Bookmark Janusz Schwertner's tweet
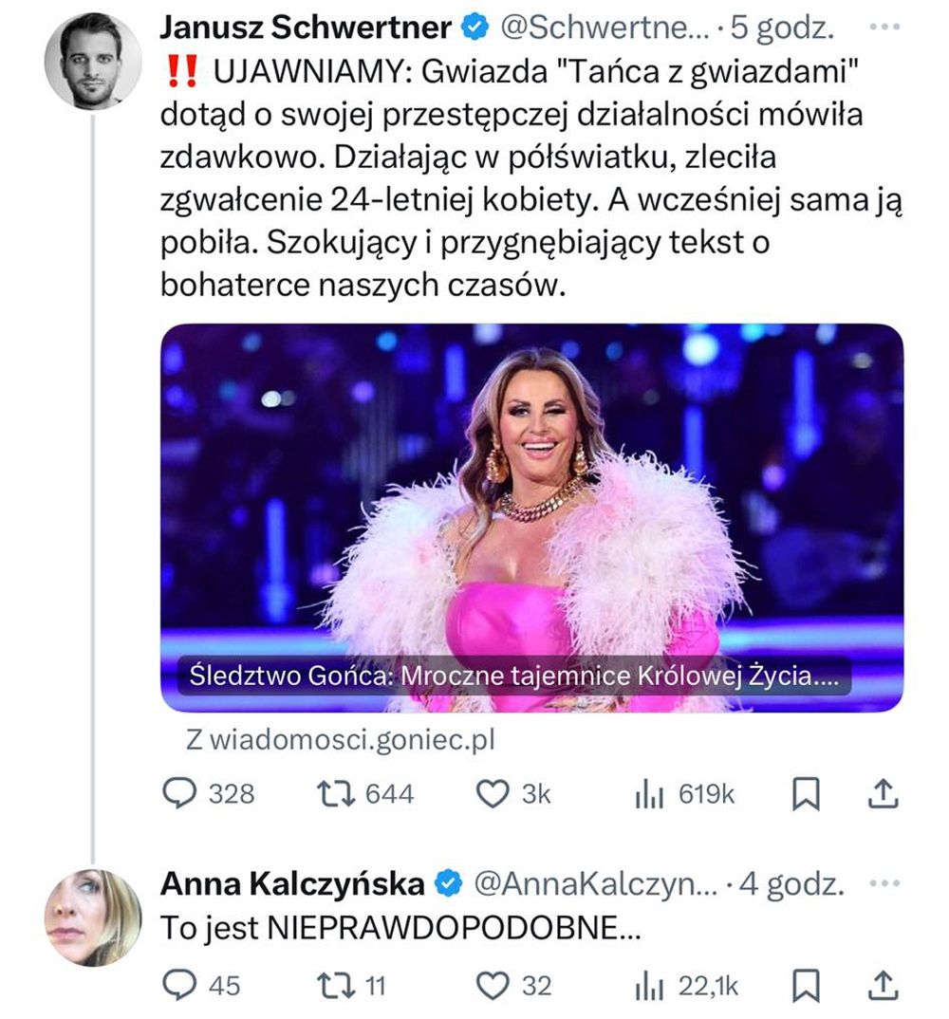This screenshot has height=1019, width=949. [806, 794]
